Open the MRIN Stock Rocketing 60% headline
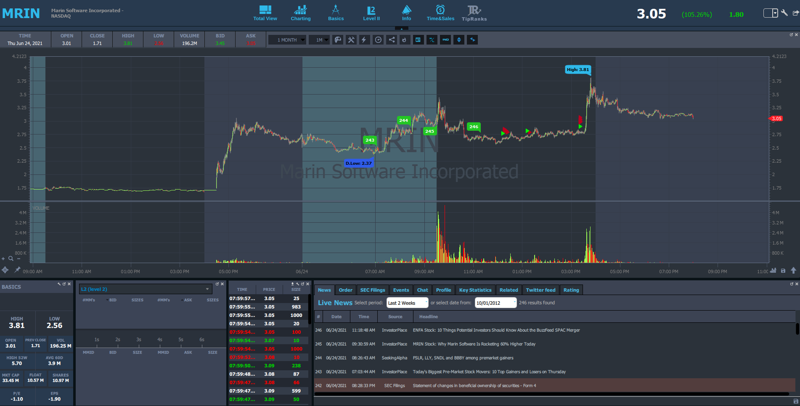This screenshot has width=800, height=406. [474, 344]
